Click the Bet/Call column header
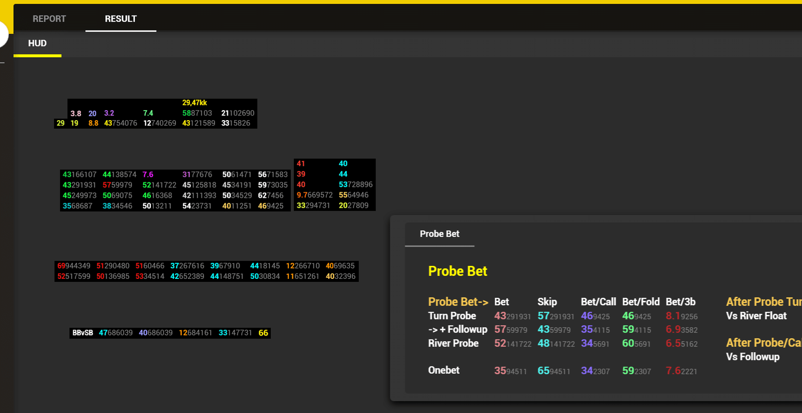The width and height of the screenshot is (802, 413). 598,302
